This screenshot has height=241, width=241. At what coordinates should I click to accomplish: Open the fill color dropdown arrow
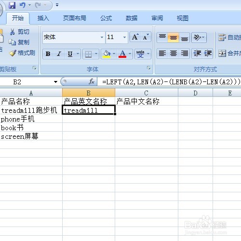coord(114,54)
